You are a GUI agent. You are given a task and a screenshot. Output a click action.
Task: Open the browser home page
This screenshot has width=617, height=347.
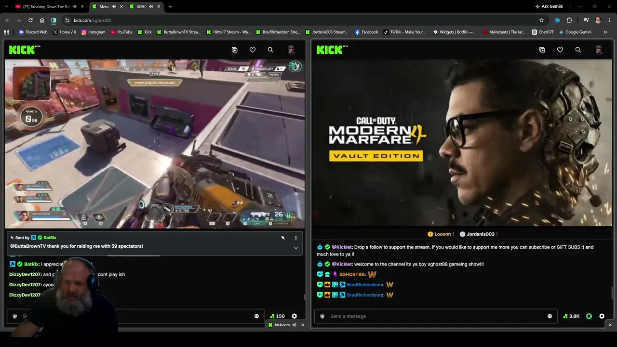(42, 20)
